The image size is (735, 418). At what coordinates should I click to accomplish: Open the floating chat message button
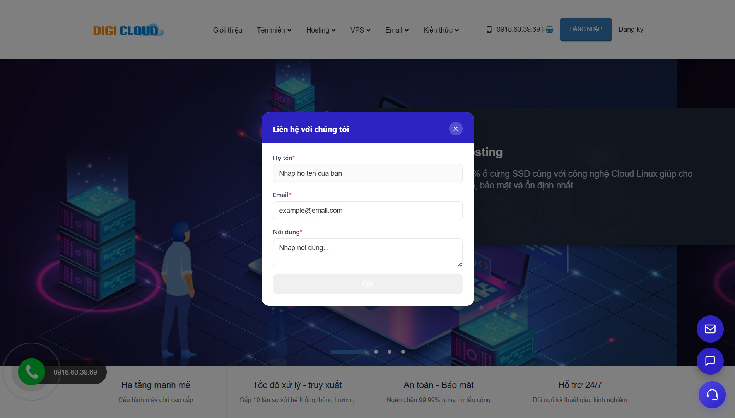(x=710, y=361)
